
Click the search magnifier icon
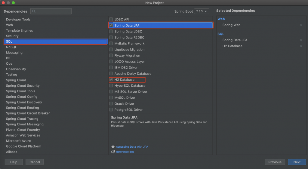pyautogui.click(x=34, y=11)
